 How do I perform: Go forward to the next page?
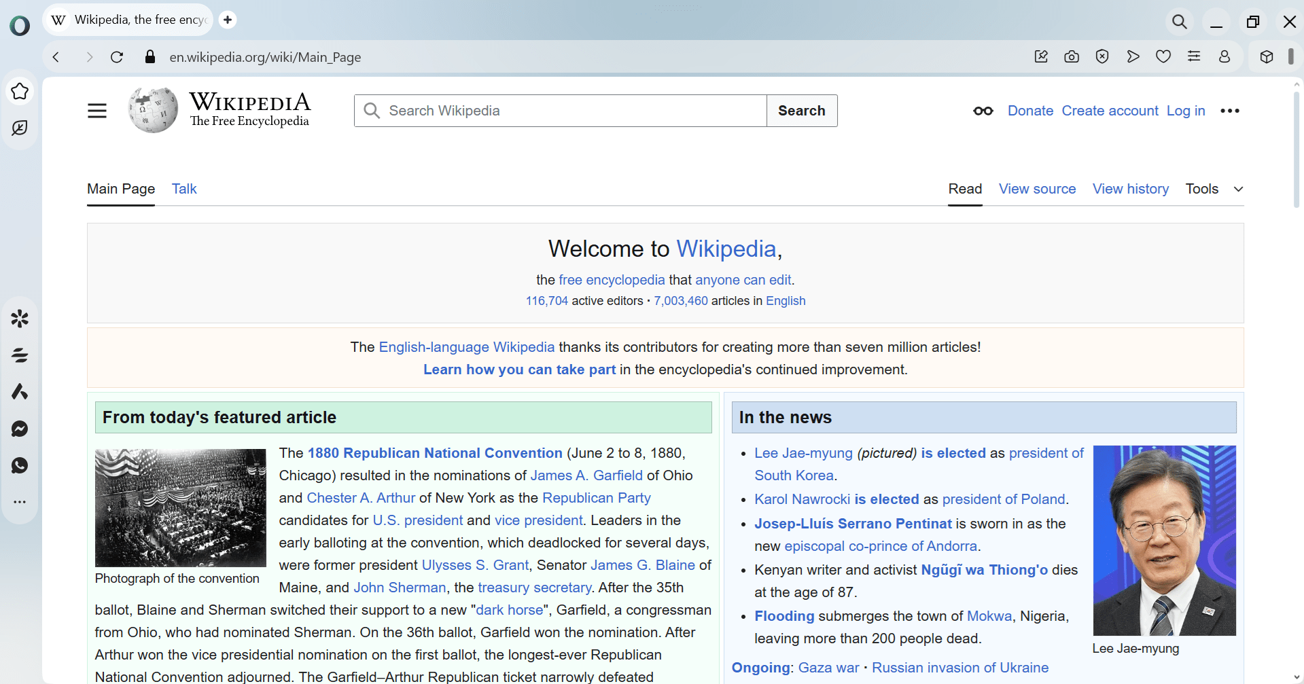tap(89, 57)
